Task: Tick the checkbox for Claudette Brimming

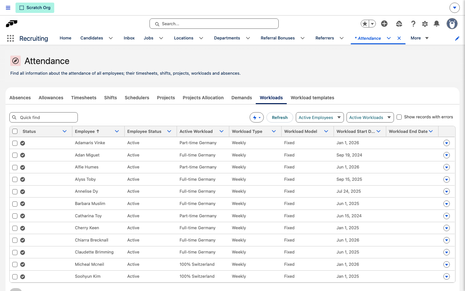Action: coord(15,253)
